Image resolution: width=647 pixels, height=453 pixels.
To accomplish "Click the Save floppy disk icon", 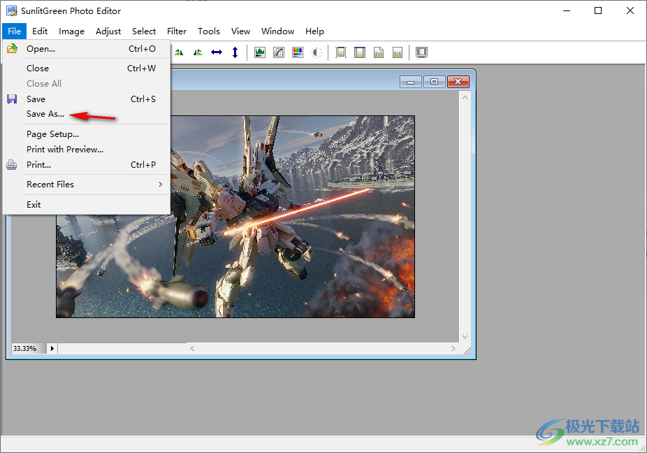I will click(x=12, y=99).
